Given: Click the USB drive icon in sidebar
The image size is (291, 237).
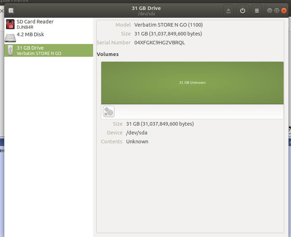Looking at the screenshot, I should coord(10,50).
